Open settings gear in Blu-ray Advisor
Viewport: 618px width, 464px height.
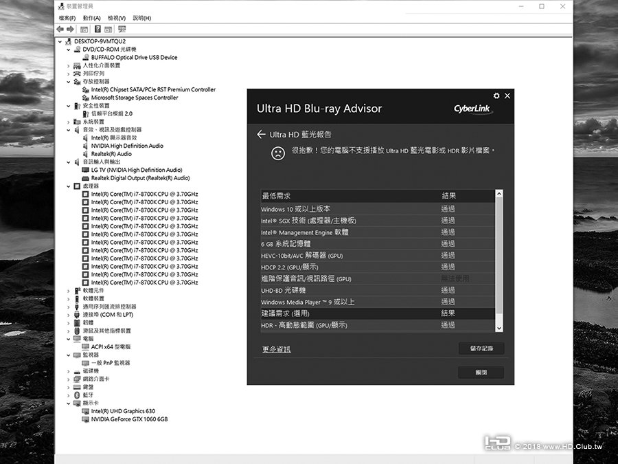tap(496, 96)
